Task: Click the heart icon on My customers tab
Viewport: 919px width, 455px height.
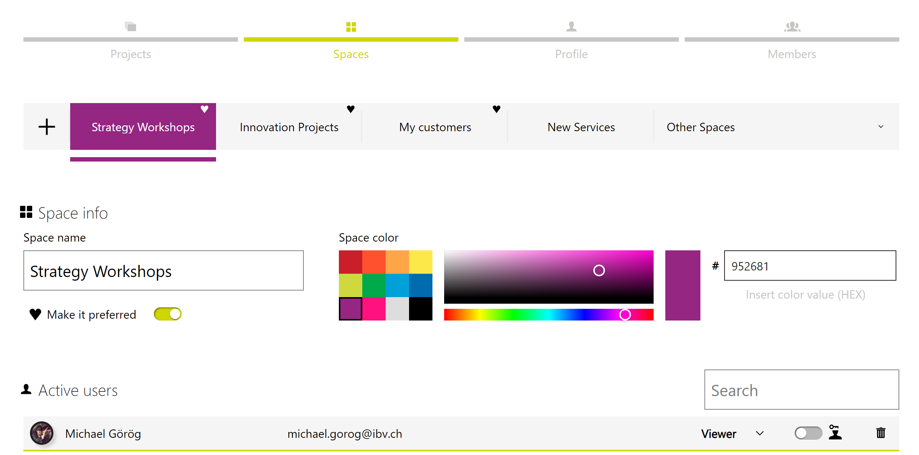Action: coord(496,109)
